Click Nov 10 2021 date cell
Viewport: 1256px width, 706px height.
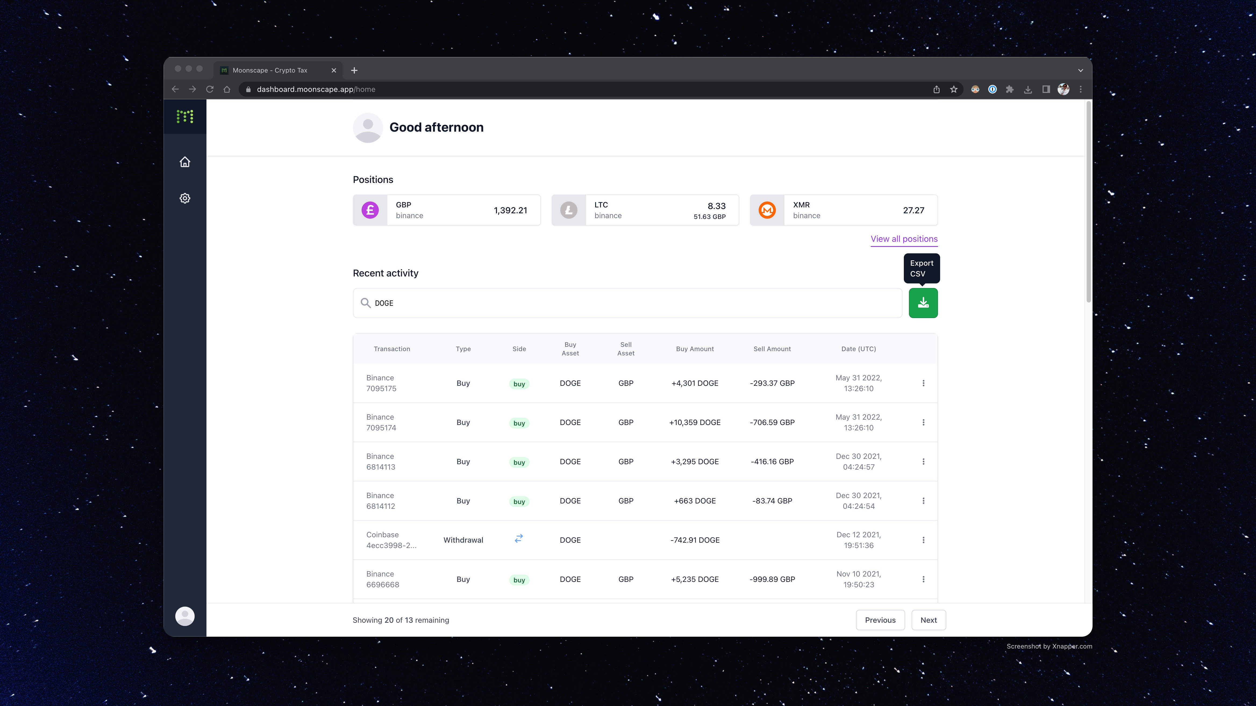858,579
